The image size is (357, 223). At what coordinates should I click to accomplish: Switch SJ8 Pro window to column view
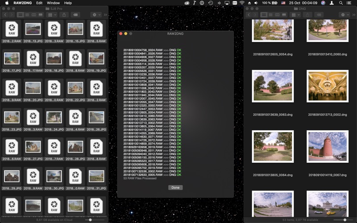(34, 15)
